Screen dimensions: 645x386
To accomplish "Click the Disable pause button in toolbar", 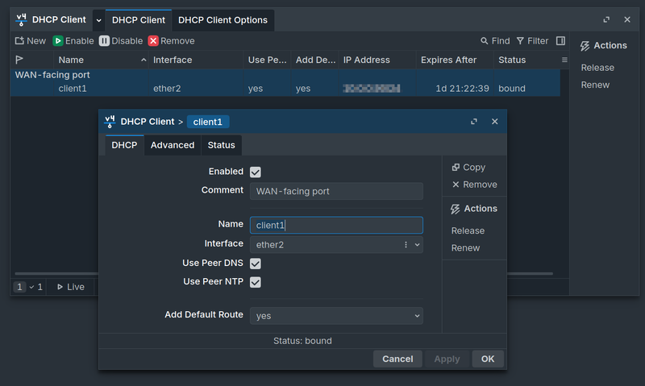I will coord(121,41).
